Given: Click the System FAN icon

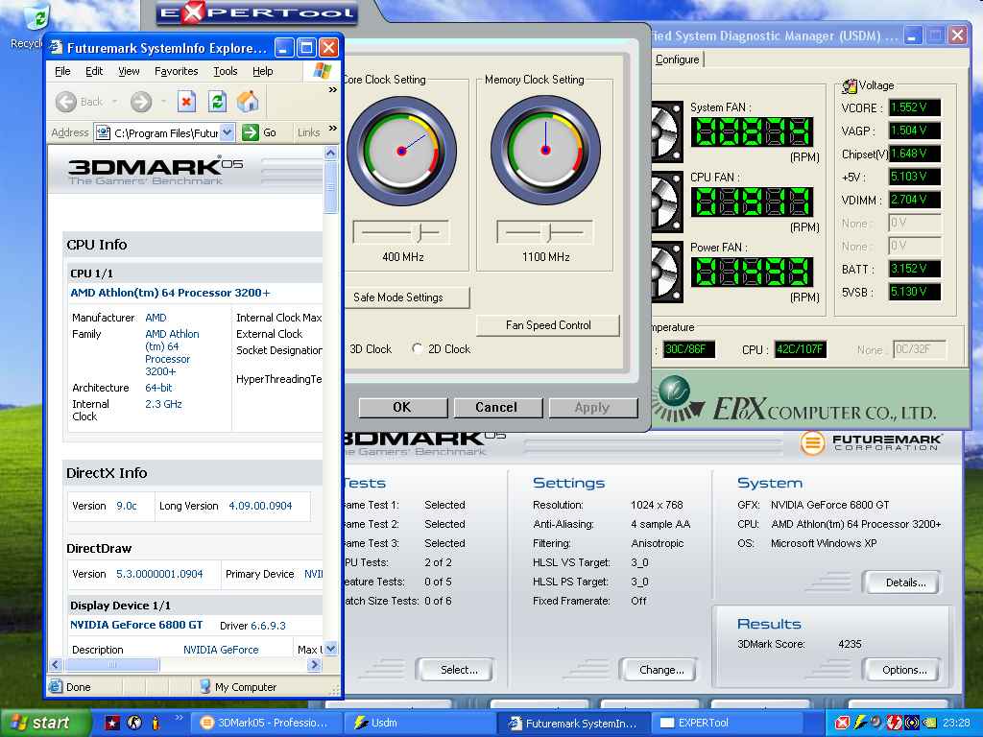Looking at the screenshot, I should pyautogui.click(x=664, y=132).
